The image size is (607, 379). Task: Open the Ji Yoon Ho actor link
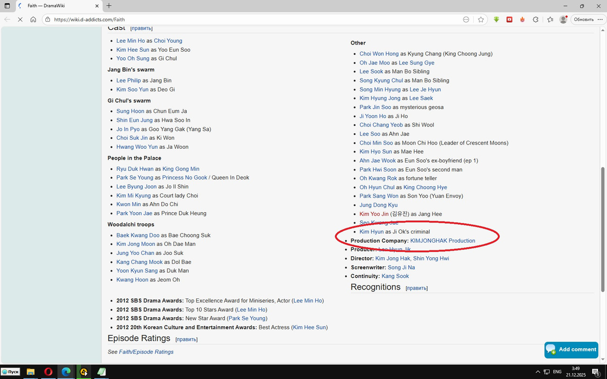point(373,116)
